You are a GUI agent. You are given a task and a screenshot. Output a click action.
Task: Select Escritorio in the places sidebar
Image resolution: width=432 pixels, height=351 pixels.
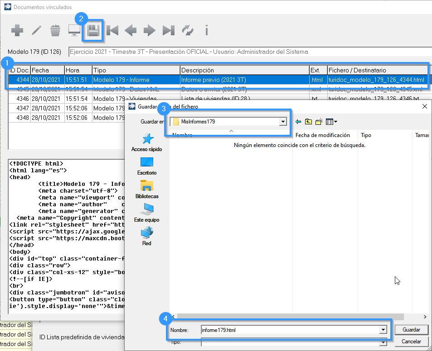[x=146, y=166]
